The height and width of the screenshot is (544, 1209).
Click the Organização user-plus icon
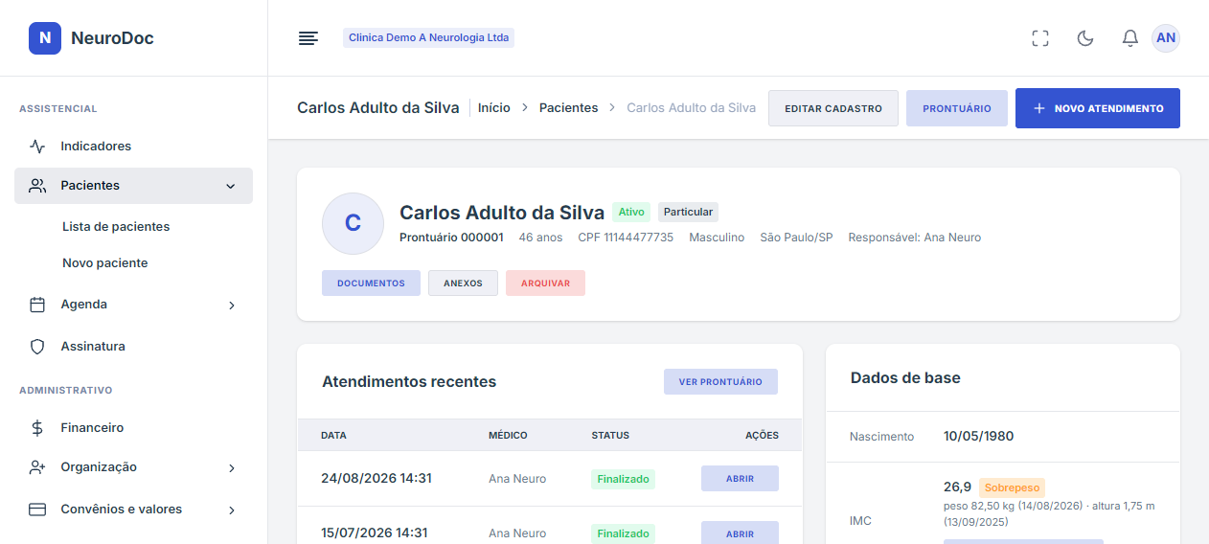(37, 467)
